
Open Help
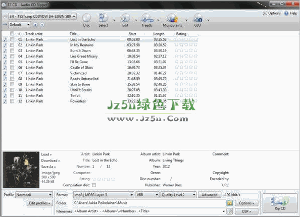click(x=291, y=13)
